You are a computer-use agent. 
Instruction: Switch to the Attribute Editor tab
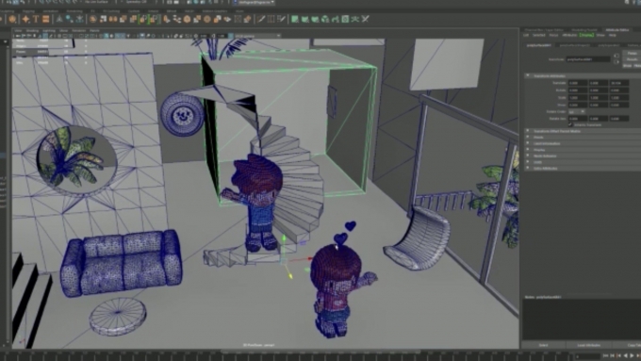pos(617,30)
